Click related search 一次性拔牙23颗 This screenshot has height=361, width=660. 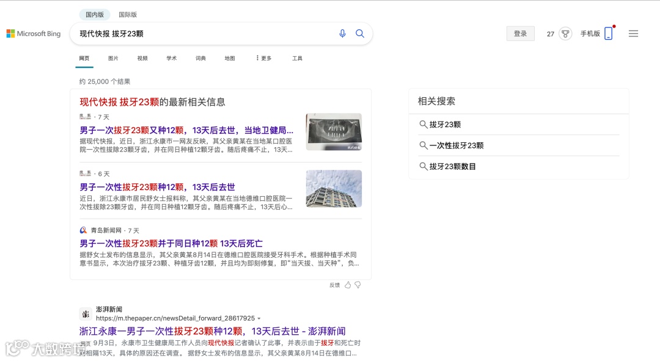457,145
